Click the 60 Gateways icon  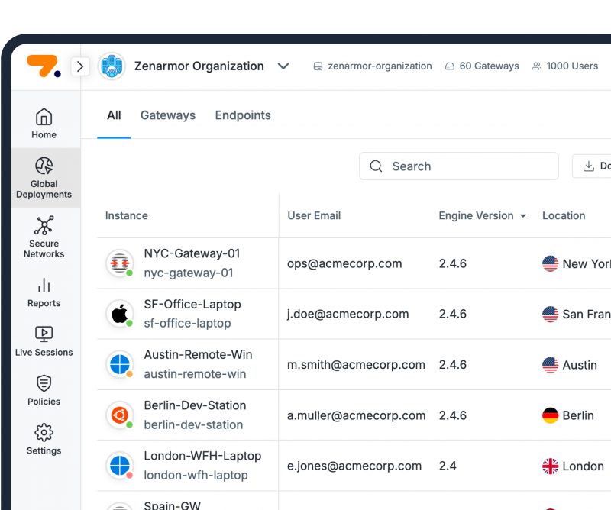coord(450,66)
